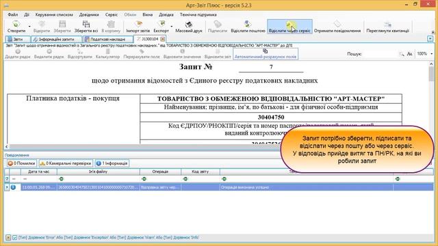Screen dimensions: 438x246
Task: Switch to the Податкові накладні tab
Action: click(x=107, y=39)
